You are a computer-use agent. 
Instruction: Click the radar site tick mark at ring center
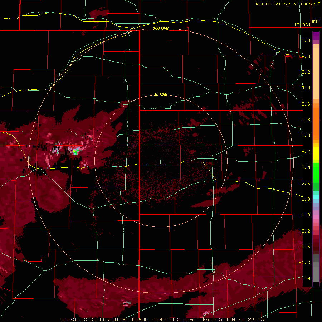[x=160, y=162]
